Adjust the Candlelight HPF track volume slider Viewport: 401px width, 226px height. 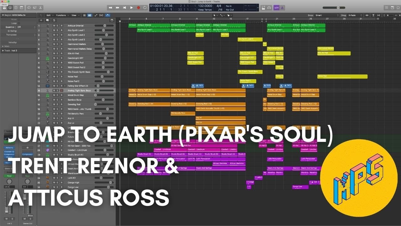click(104, 58)
